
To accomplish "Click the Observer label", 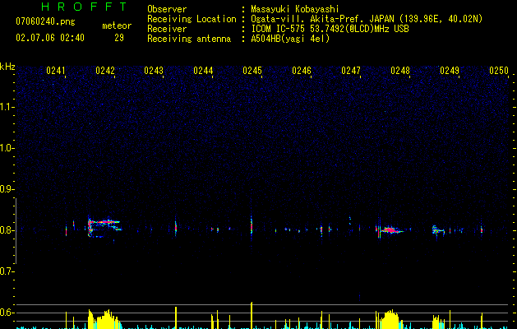I will pos(167,9).
